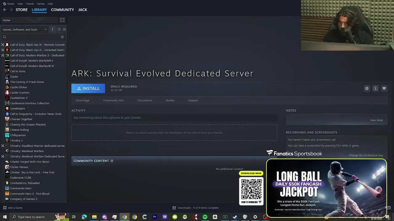Switch library to grid collections view

(x=62, y=20)
